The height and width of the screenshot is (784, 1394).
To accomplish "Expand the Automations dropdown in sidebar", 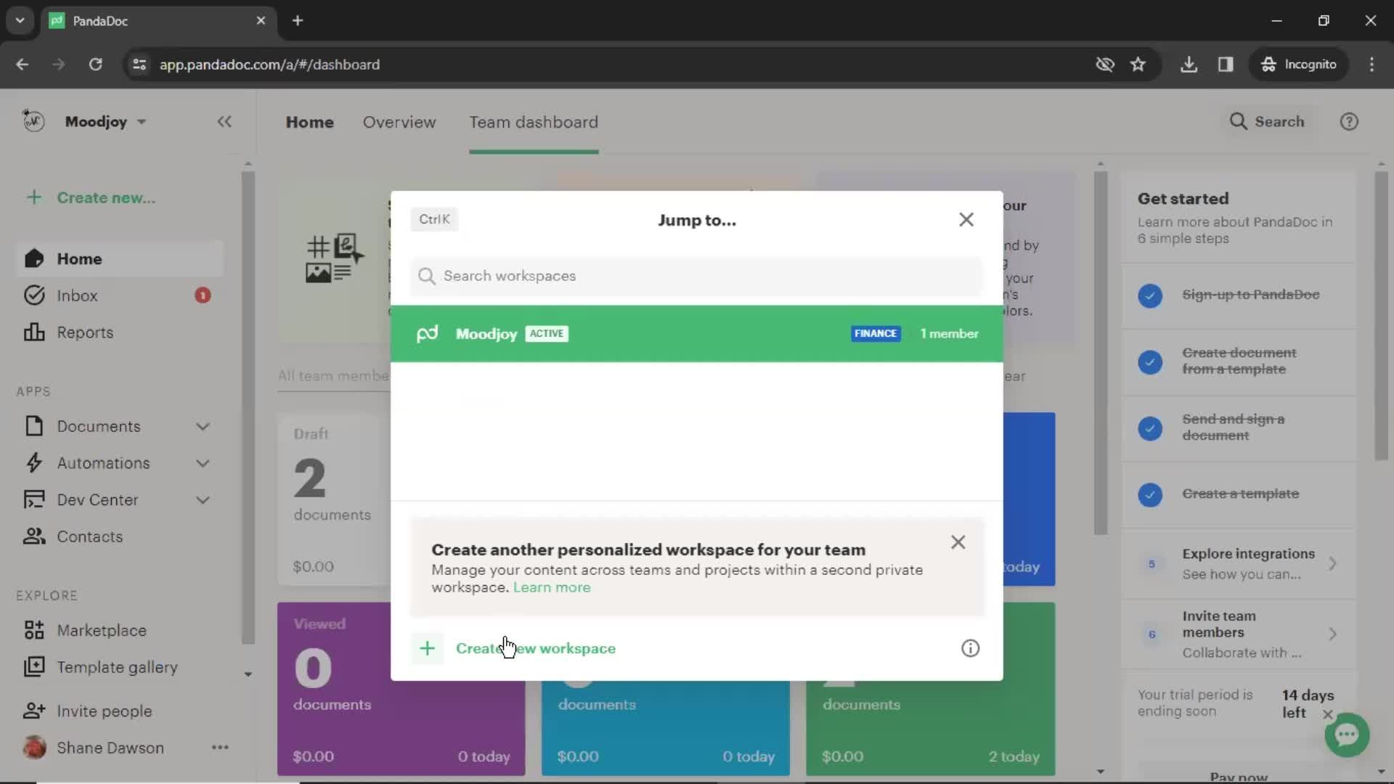I will (x=204, y=463).
